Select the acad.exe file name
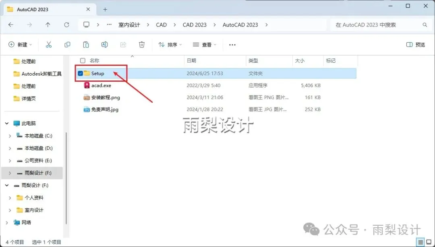435x247 pixels. point(101,85)
